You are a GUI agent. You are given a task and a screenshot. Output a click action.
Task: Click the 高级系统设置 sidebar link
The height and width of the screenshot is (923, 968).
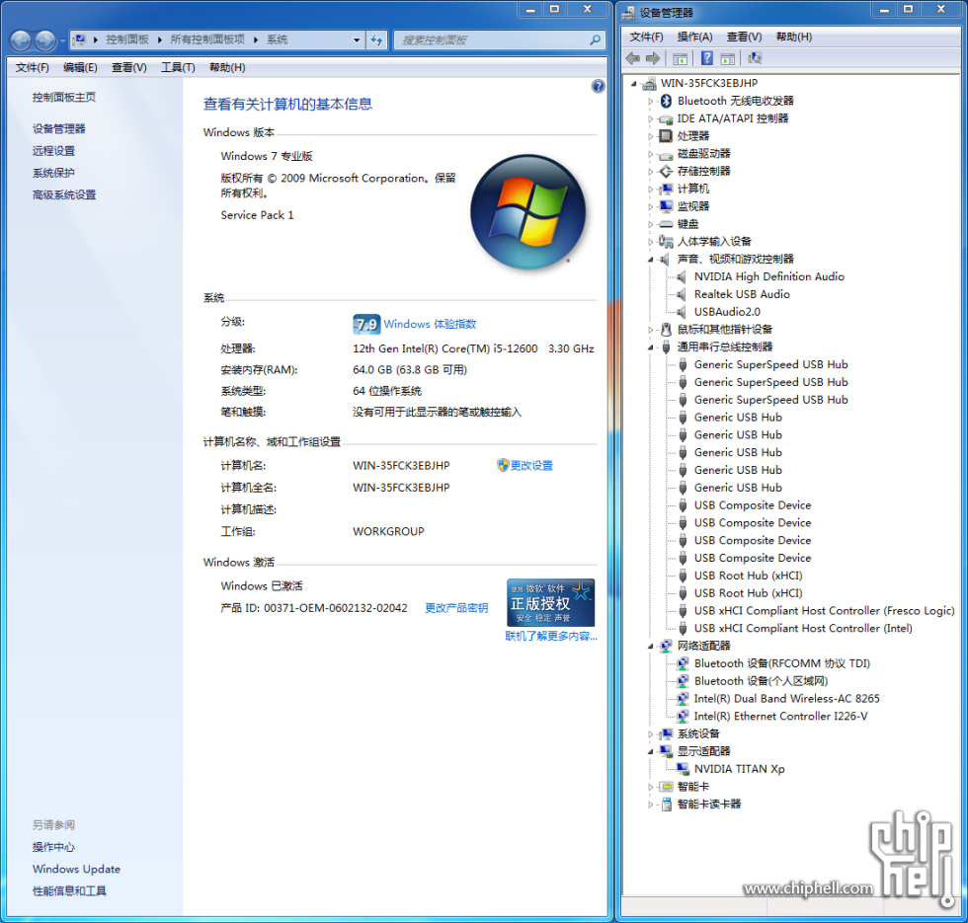(64, 195)
